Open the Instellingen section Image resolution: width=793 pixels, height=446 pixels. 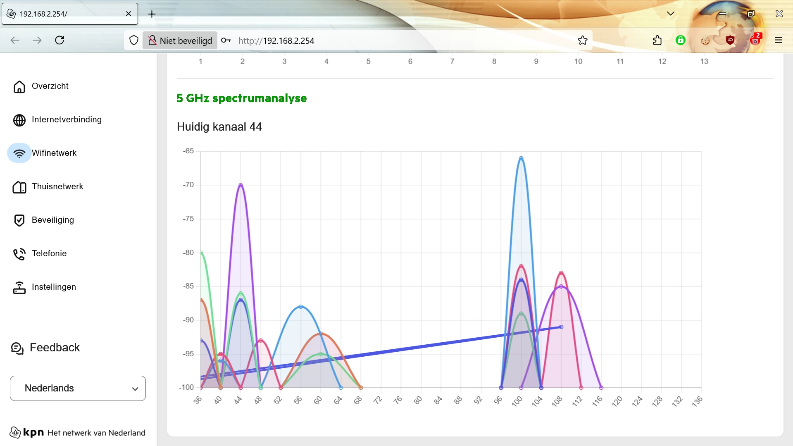coord(54,287)
